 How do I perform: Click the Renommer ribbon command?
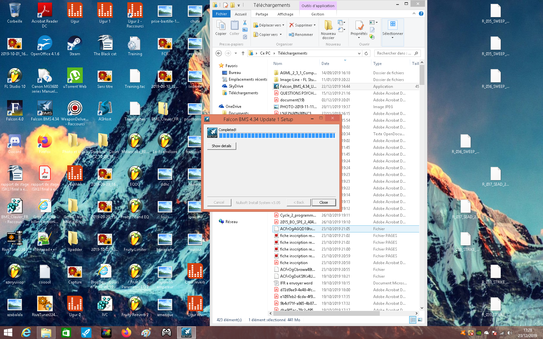[301, 35]
